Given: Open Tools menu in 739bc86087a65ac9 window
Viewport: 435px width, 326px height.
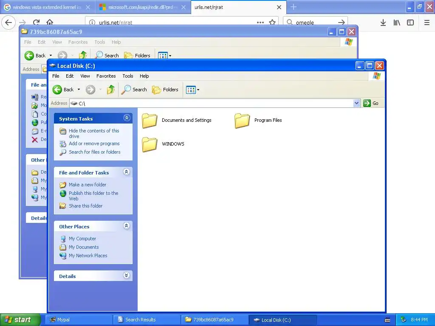Looking at the screenshot, I should pyautogui.click(x=99, y=42).
